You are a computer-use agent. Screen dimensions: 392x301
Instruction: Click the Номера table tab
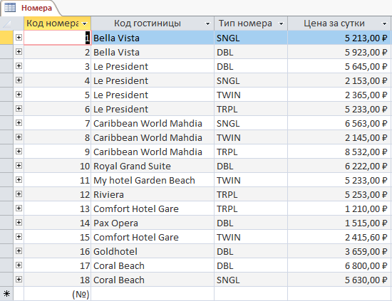click(30, 8)
